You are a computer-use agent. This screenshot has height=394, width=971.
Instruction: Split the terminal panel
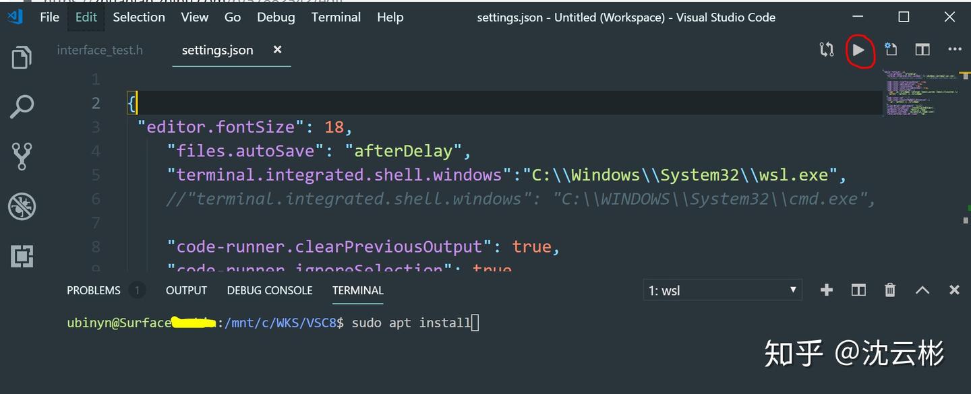858,290
